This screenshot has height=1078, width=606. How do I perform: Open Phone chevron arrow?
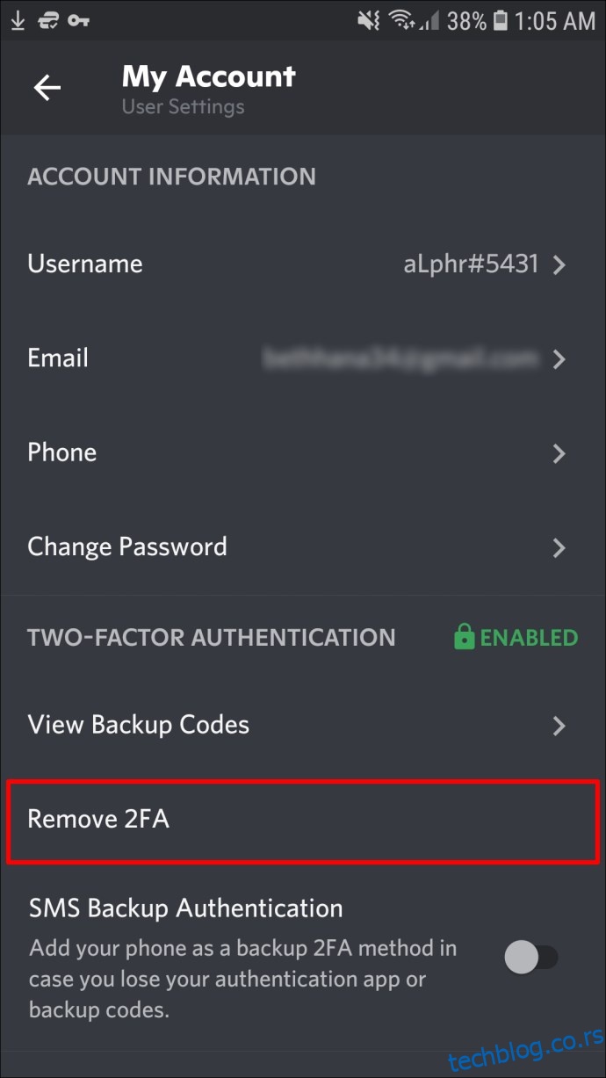[559, 453]
